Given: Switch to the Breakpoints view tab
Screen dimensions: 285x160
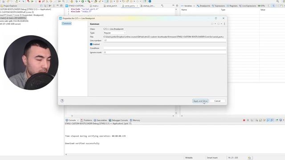Looking at the screenshot, I should click(204, 6).
